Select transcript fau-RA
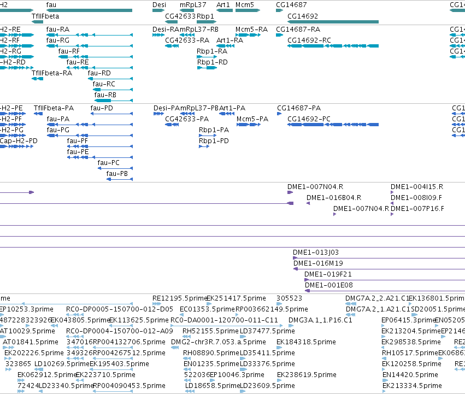Viewport: 465px width, 394px height. (58, 30)
